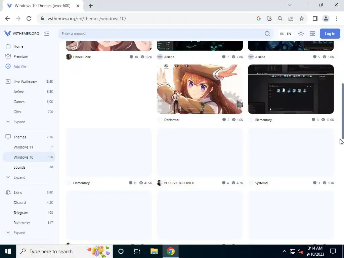
Task: Show hidden system tray icons
Action: [x=284, y=251]
